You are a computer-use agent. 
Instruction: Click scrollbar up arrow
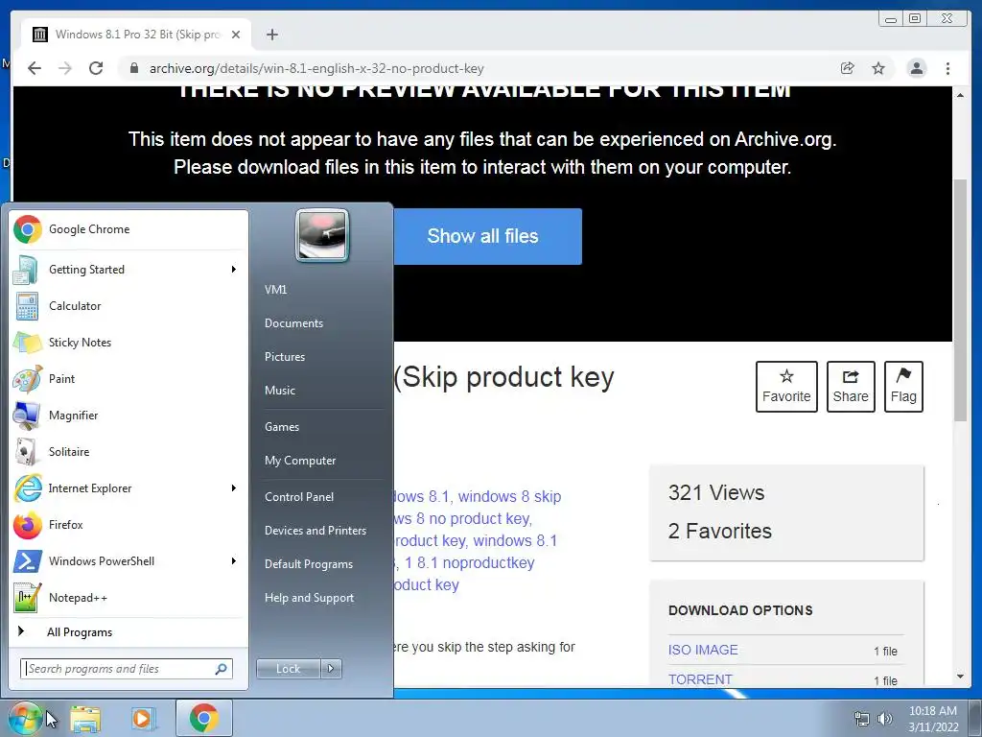click(x=960, y=95)
